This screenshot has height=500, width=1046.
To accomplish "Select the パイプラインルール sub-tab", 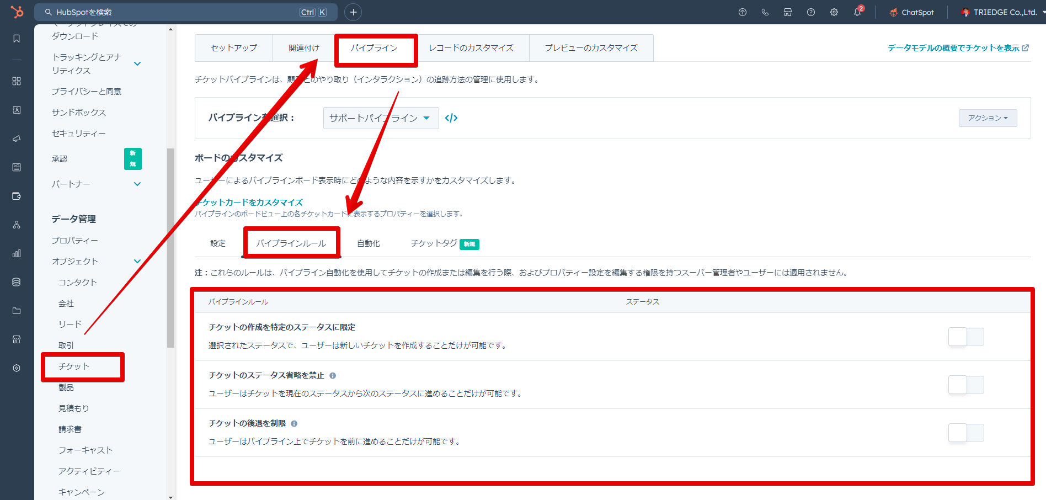I will tap(291, 243).
